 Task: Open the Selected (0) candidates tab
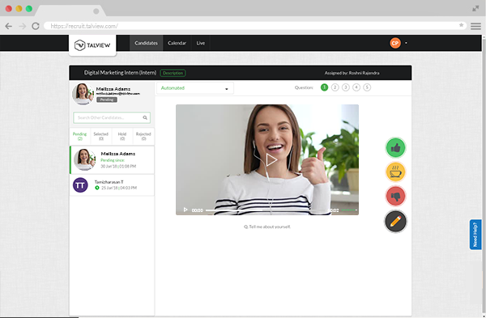[x=100, y=136]
